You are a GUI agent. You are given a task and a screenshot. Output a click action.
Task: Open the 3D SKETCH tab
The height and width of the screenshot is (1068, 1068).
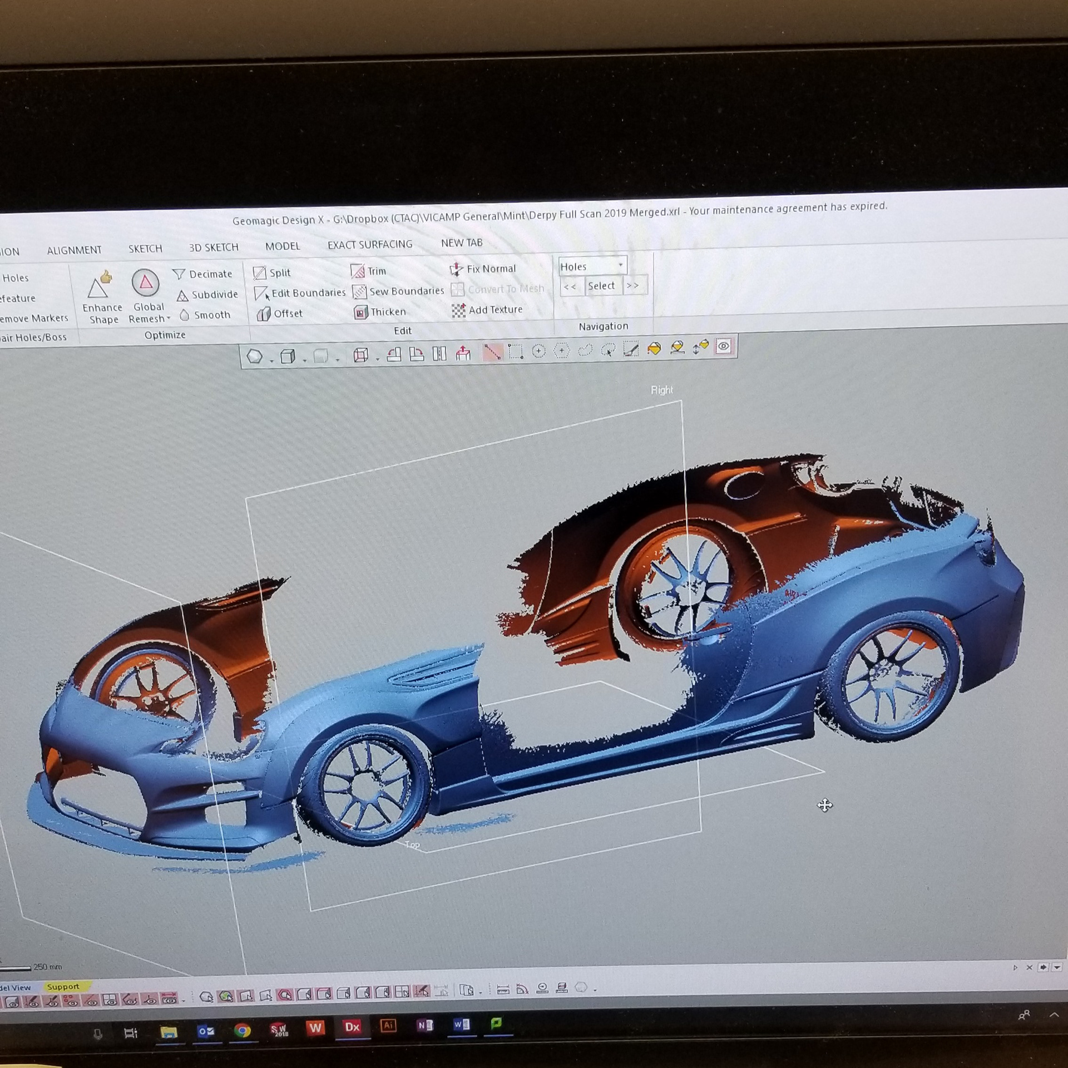214,248
